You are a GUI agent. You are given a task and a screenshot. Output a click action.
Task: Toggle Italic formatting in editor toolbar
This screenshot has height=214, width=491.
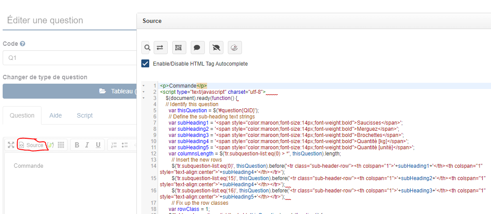(87, 145)
